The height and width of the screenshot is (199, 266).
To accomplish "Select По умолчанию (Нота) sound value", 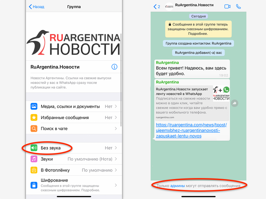I will (x=90, y=159).
